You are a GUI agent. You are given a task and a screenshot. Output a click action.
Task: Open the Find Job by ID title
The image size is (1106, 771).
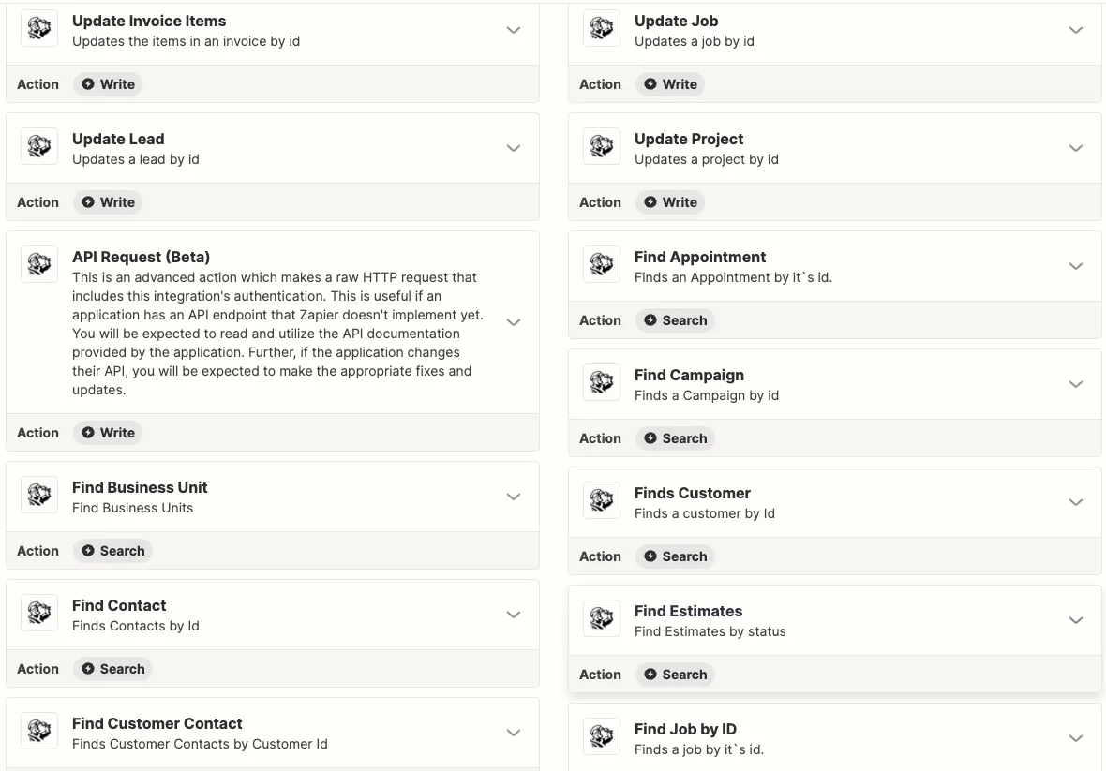click(x=685, y=729)
